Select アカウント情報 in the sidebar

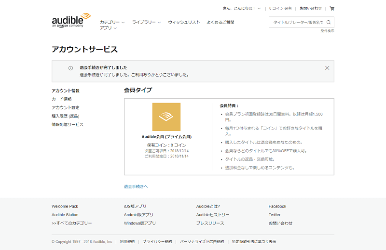(x=66, y=91)
